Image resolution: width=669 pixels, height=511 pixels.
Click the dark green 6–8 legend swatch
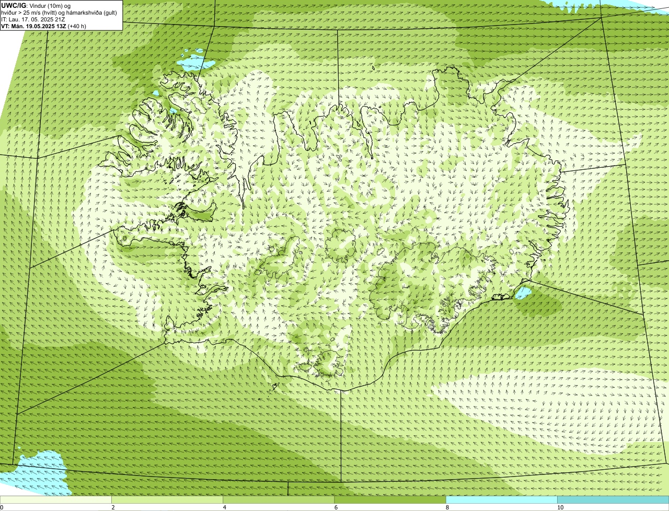click(x=390, y=500)
